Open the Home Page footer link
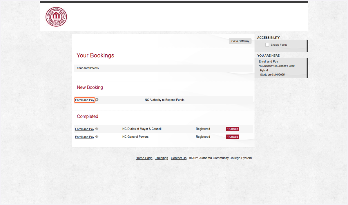This screenshot has width=348, height=205. (x=144, y=158)
